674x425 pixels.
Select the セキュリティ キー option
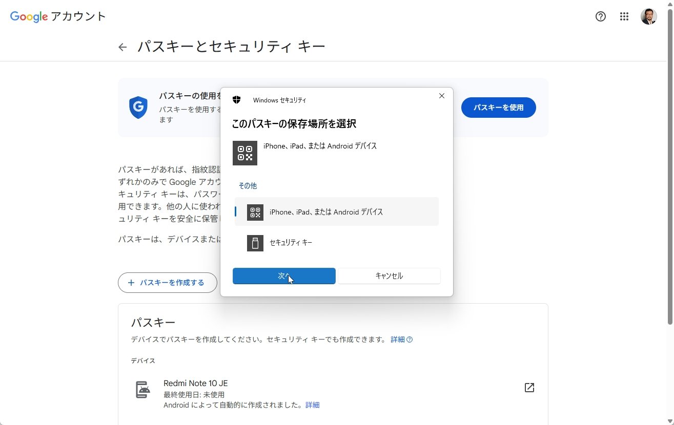click(337, 243)
